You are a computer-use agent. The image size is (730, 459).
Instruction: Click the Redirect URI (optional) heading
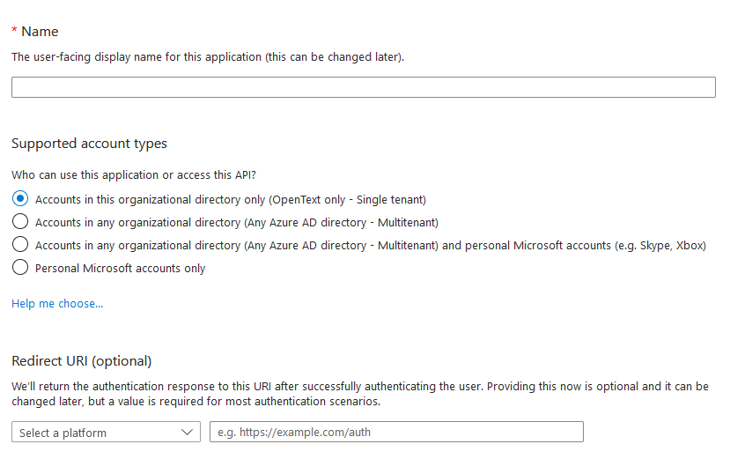[81, 361]
